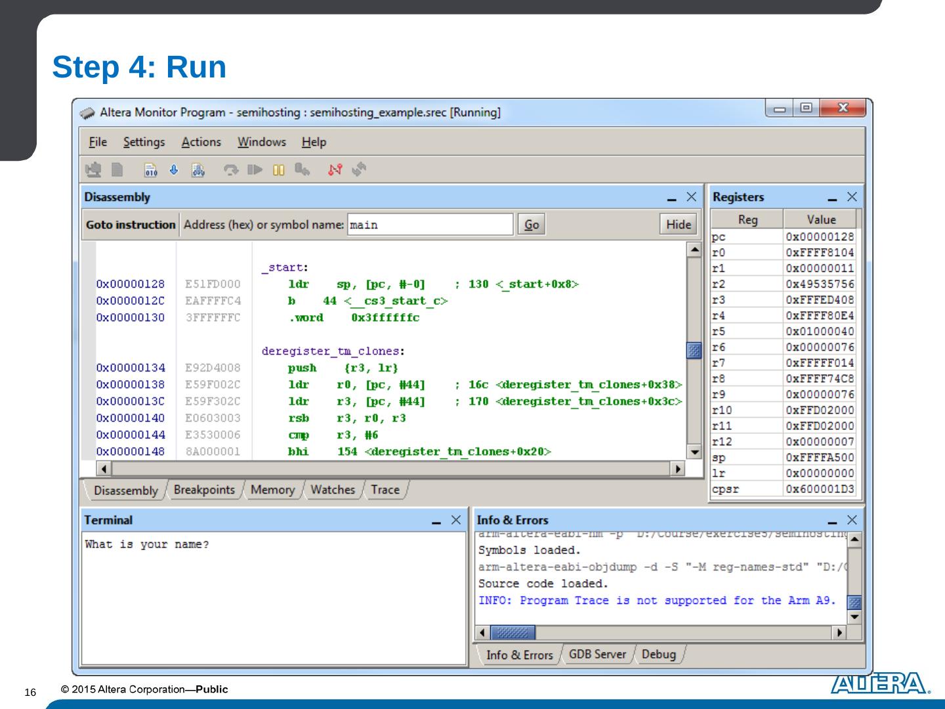
Task: Click the address or symbol name field
Action: pos(430,225)
